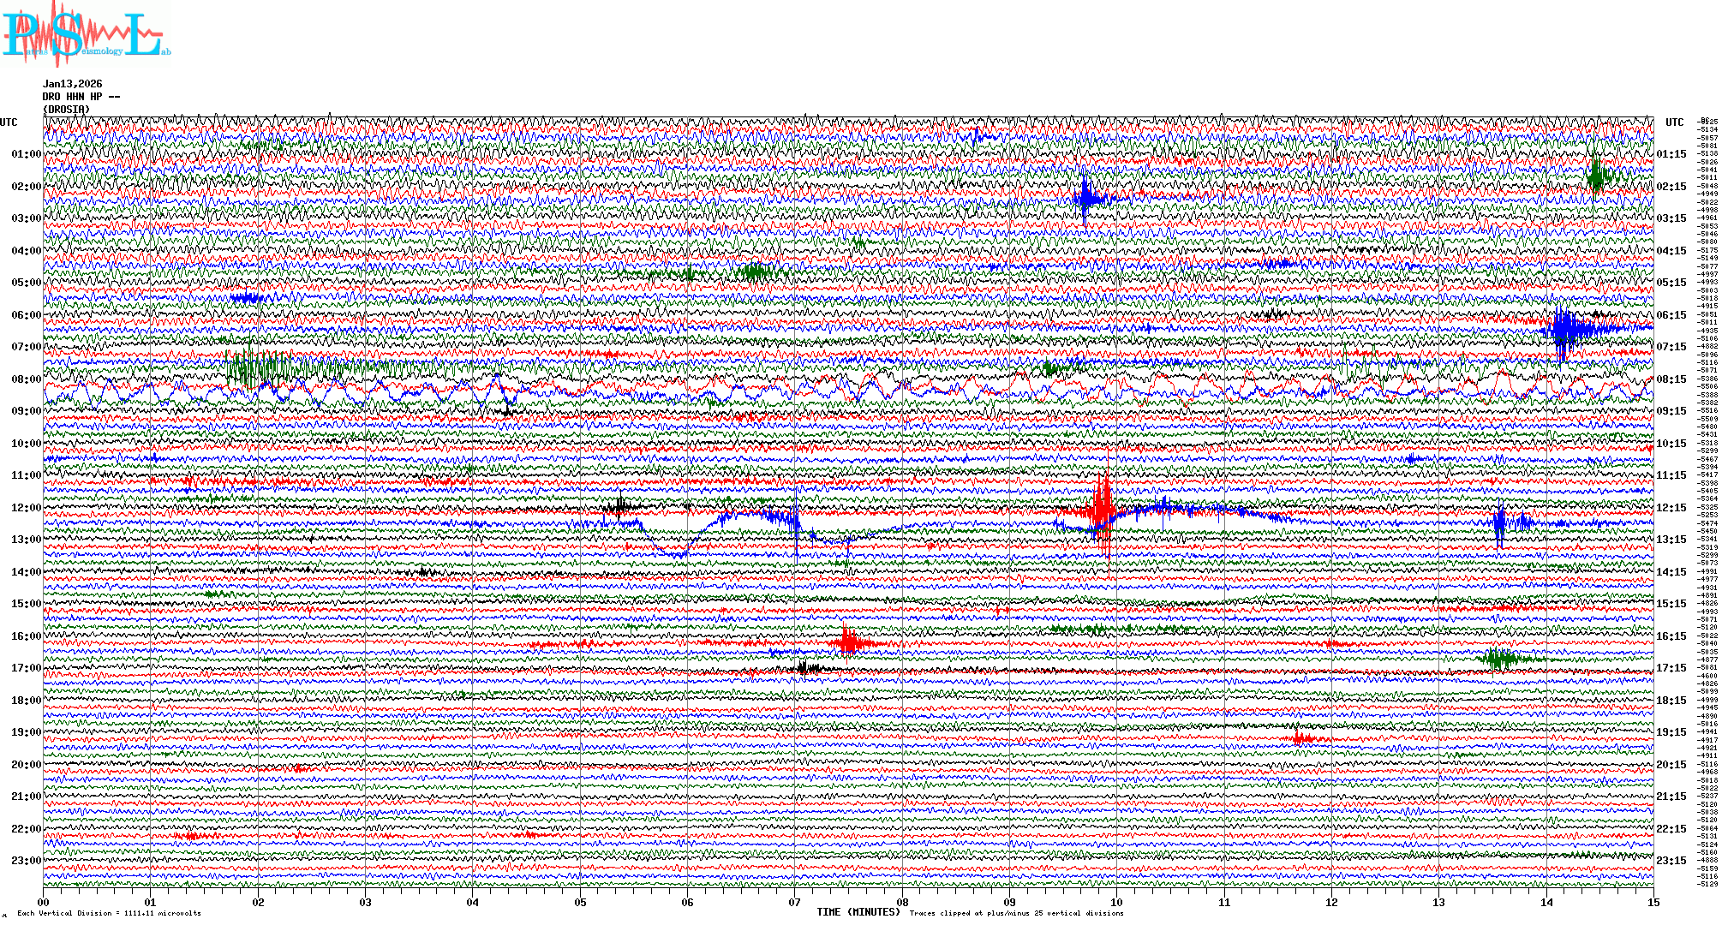Select the 23:00 hour label on the left
The image size is (1722, 925).
[26, 861]
